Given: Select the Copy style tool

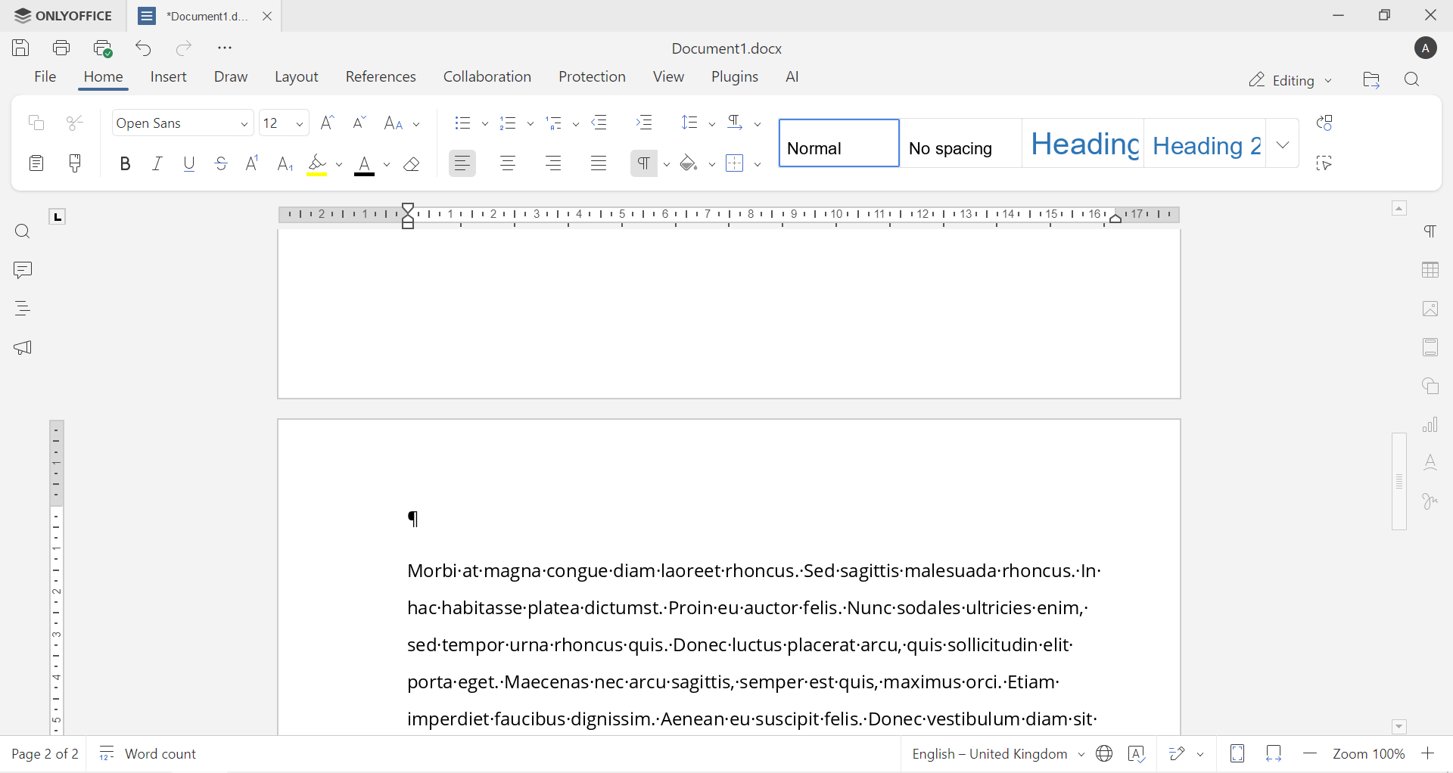Looking at the screenshot, I should coord(75,163).
